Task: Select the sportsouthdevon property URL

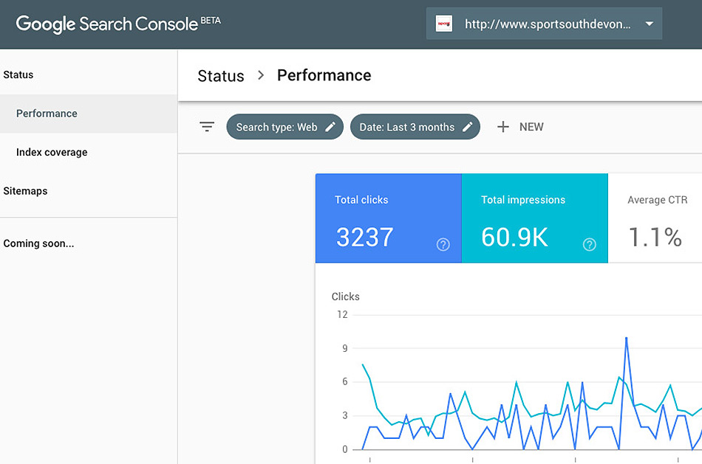Action: [x=548, y=24]
